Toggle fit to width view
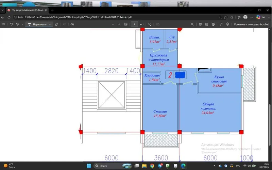 click(x=126, y=24)
